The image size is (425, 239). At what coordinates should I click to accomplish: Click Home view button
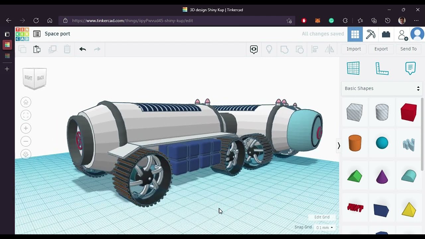click(x=26, y=102)
